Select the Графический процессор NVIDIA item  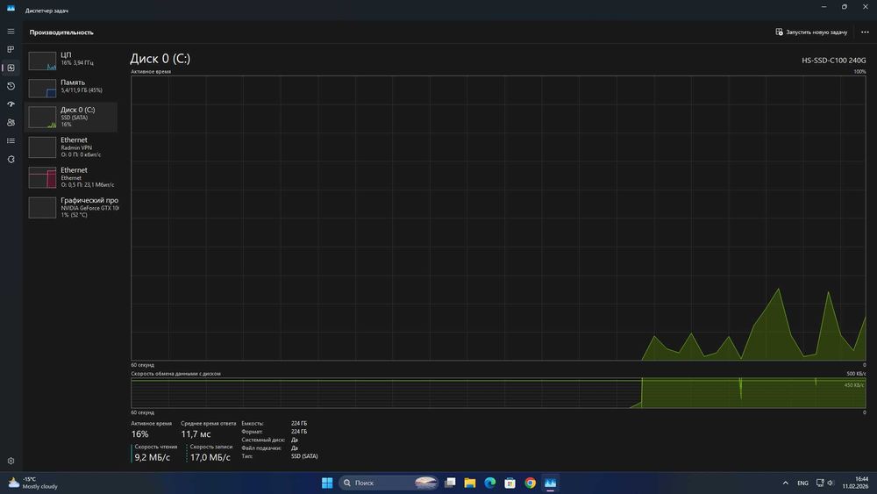[72, 208]
